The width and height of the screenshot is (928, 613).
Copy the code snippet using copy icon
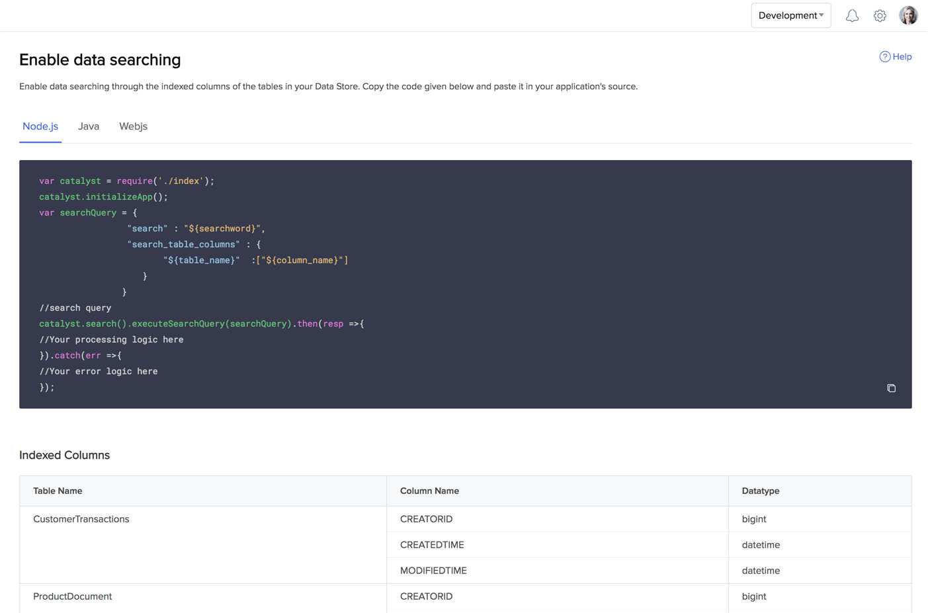pos(891,388)
